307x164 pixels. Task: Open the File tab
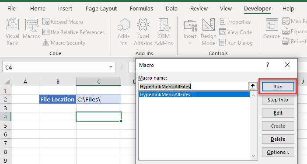[x=11, y=9]
